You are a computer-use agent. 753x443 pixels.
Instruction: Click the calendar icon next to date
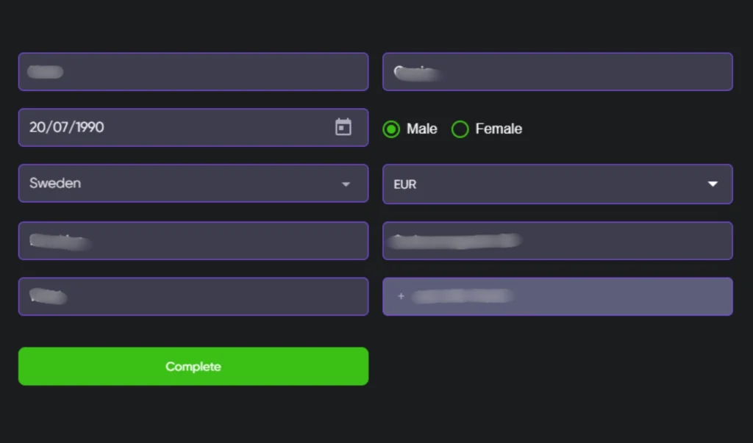click(x=343, y=126)
